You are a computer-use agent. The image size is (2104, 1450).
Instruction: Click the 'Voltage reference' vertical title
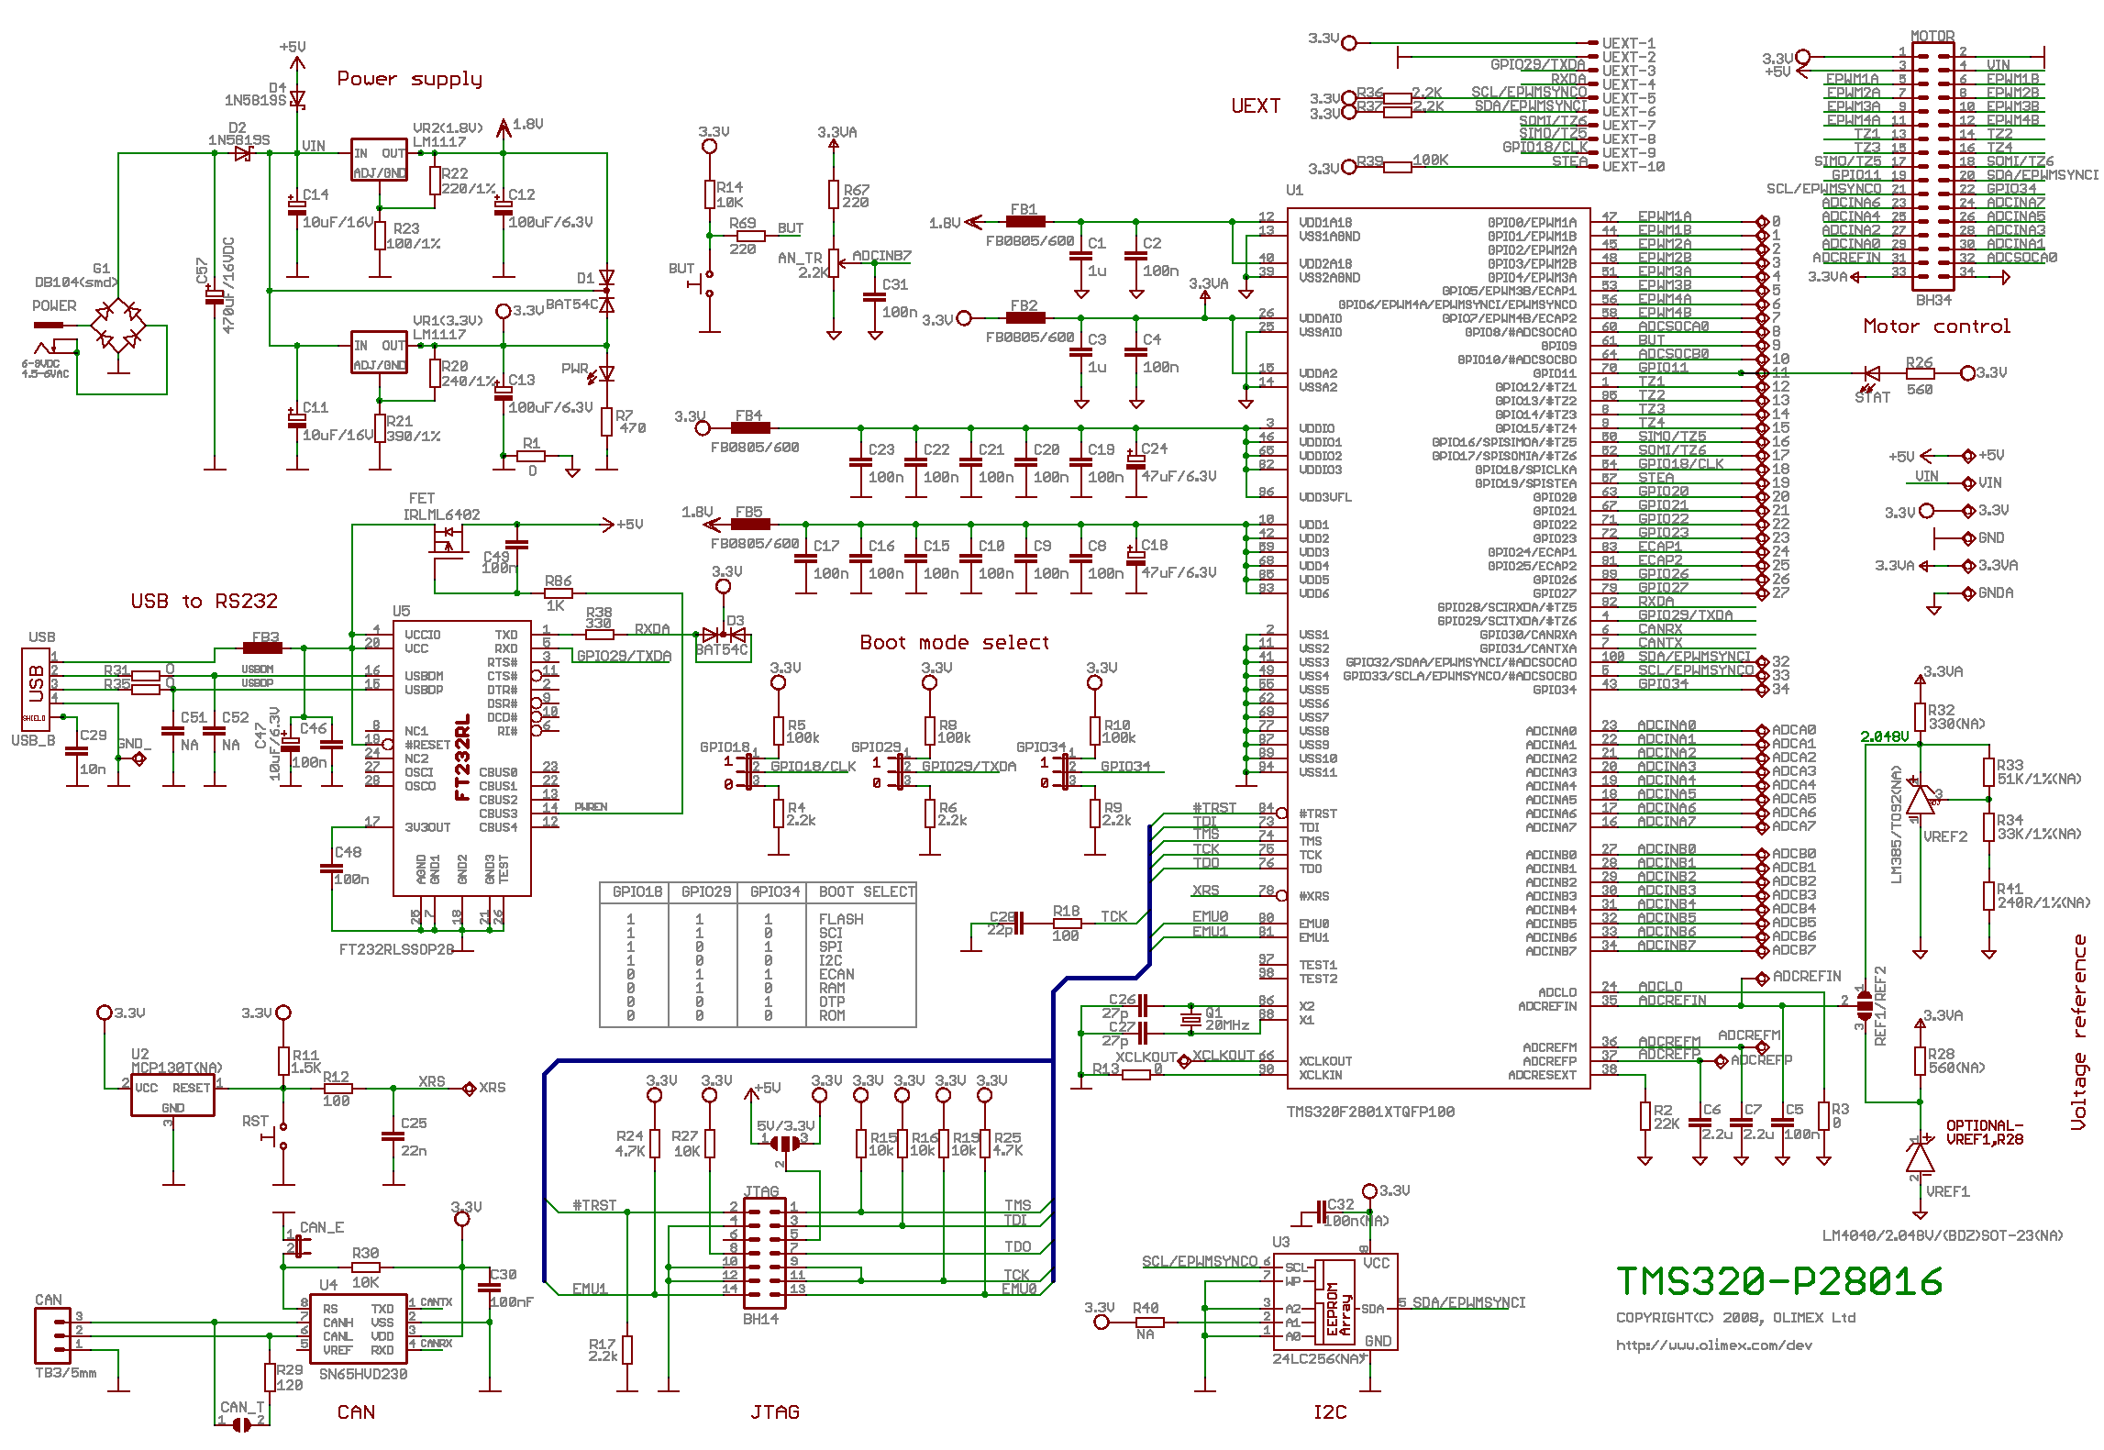click(2079, 1032)
